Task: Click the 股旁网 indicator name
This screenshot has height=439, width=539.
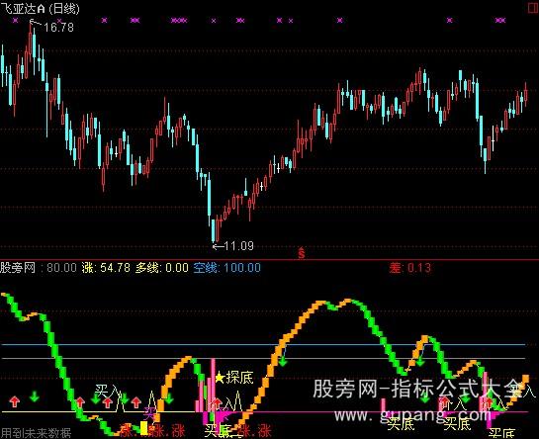Action: pyautogui.click(x=18, y=268)
